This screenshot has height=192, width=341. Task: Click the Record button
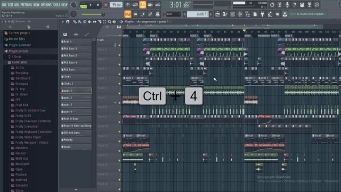pos(105,5)
